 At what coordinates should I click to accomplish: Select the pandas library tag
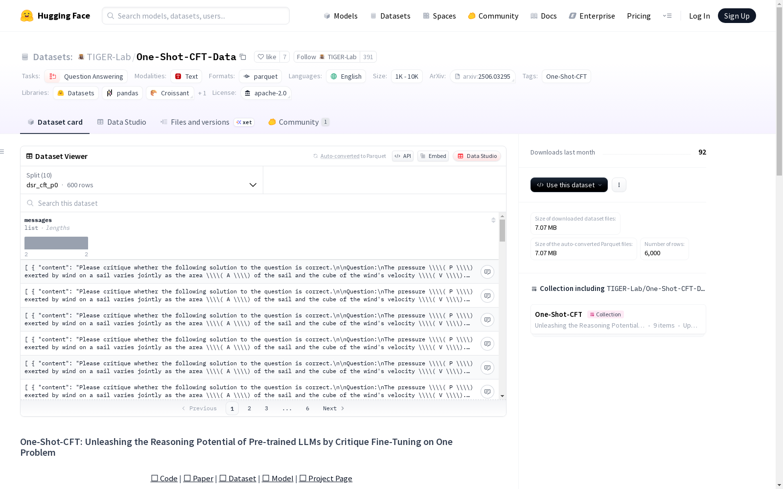click(x=122, y=93)
